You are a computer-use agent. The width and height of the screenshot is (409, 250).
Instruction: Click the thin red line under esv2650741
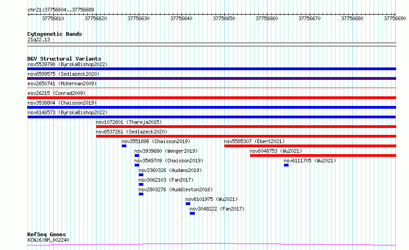(x=211, y=88)
